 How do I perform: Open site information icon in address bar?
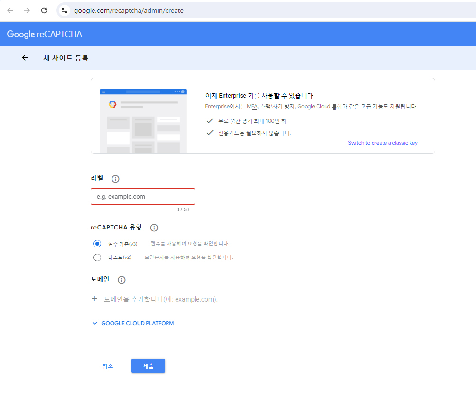[65, 10]
